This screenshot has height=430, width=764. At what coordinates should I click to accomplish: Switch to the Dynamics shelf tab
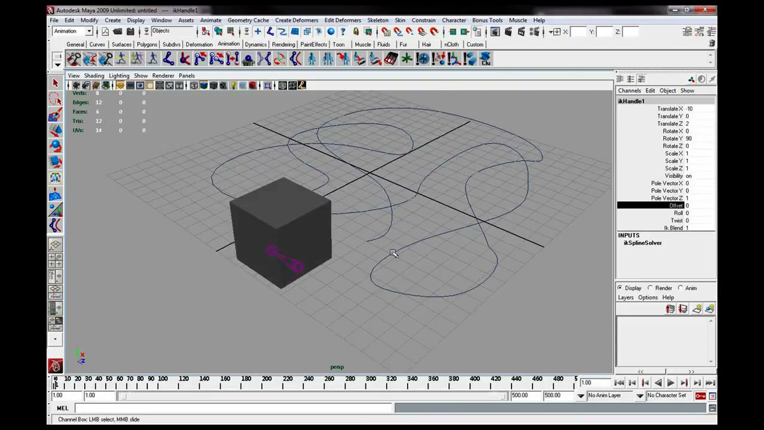coord(255,45)
